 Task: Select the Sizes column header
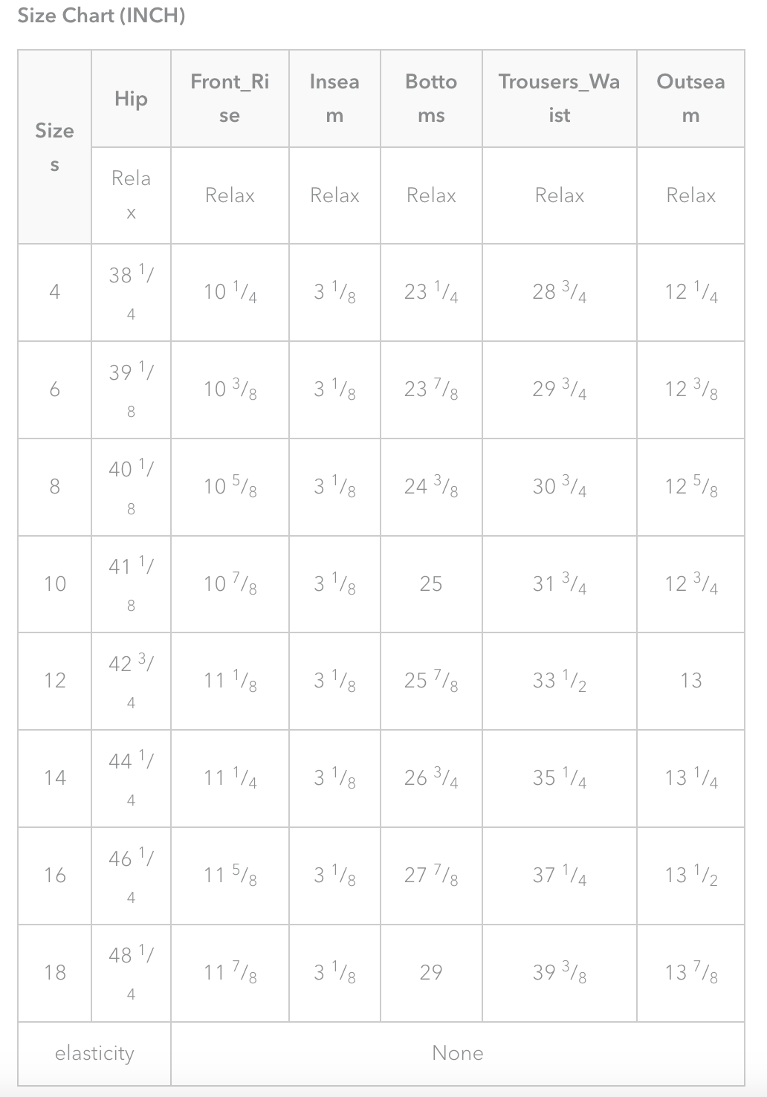pos(54,146)
